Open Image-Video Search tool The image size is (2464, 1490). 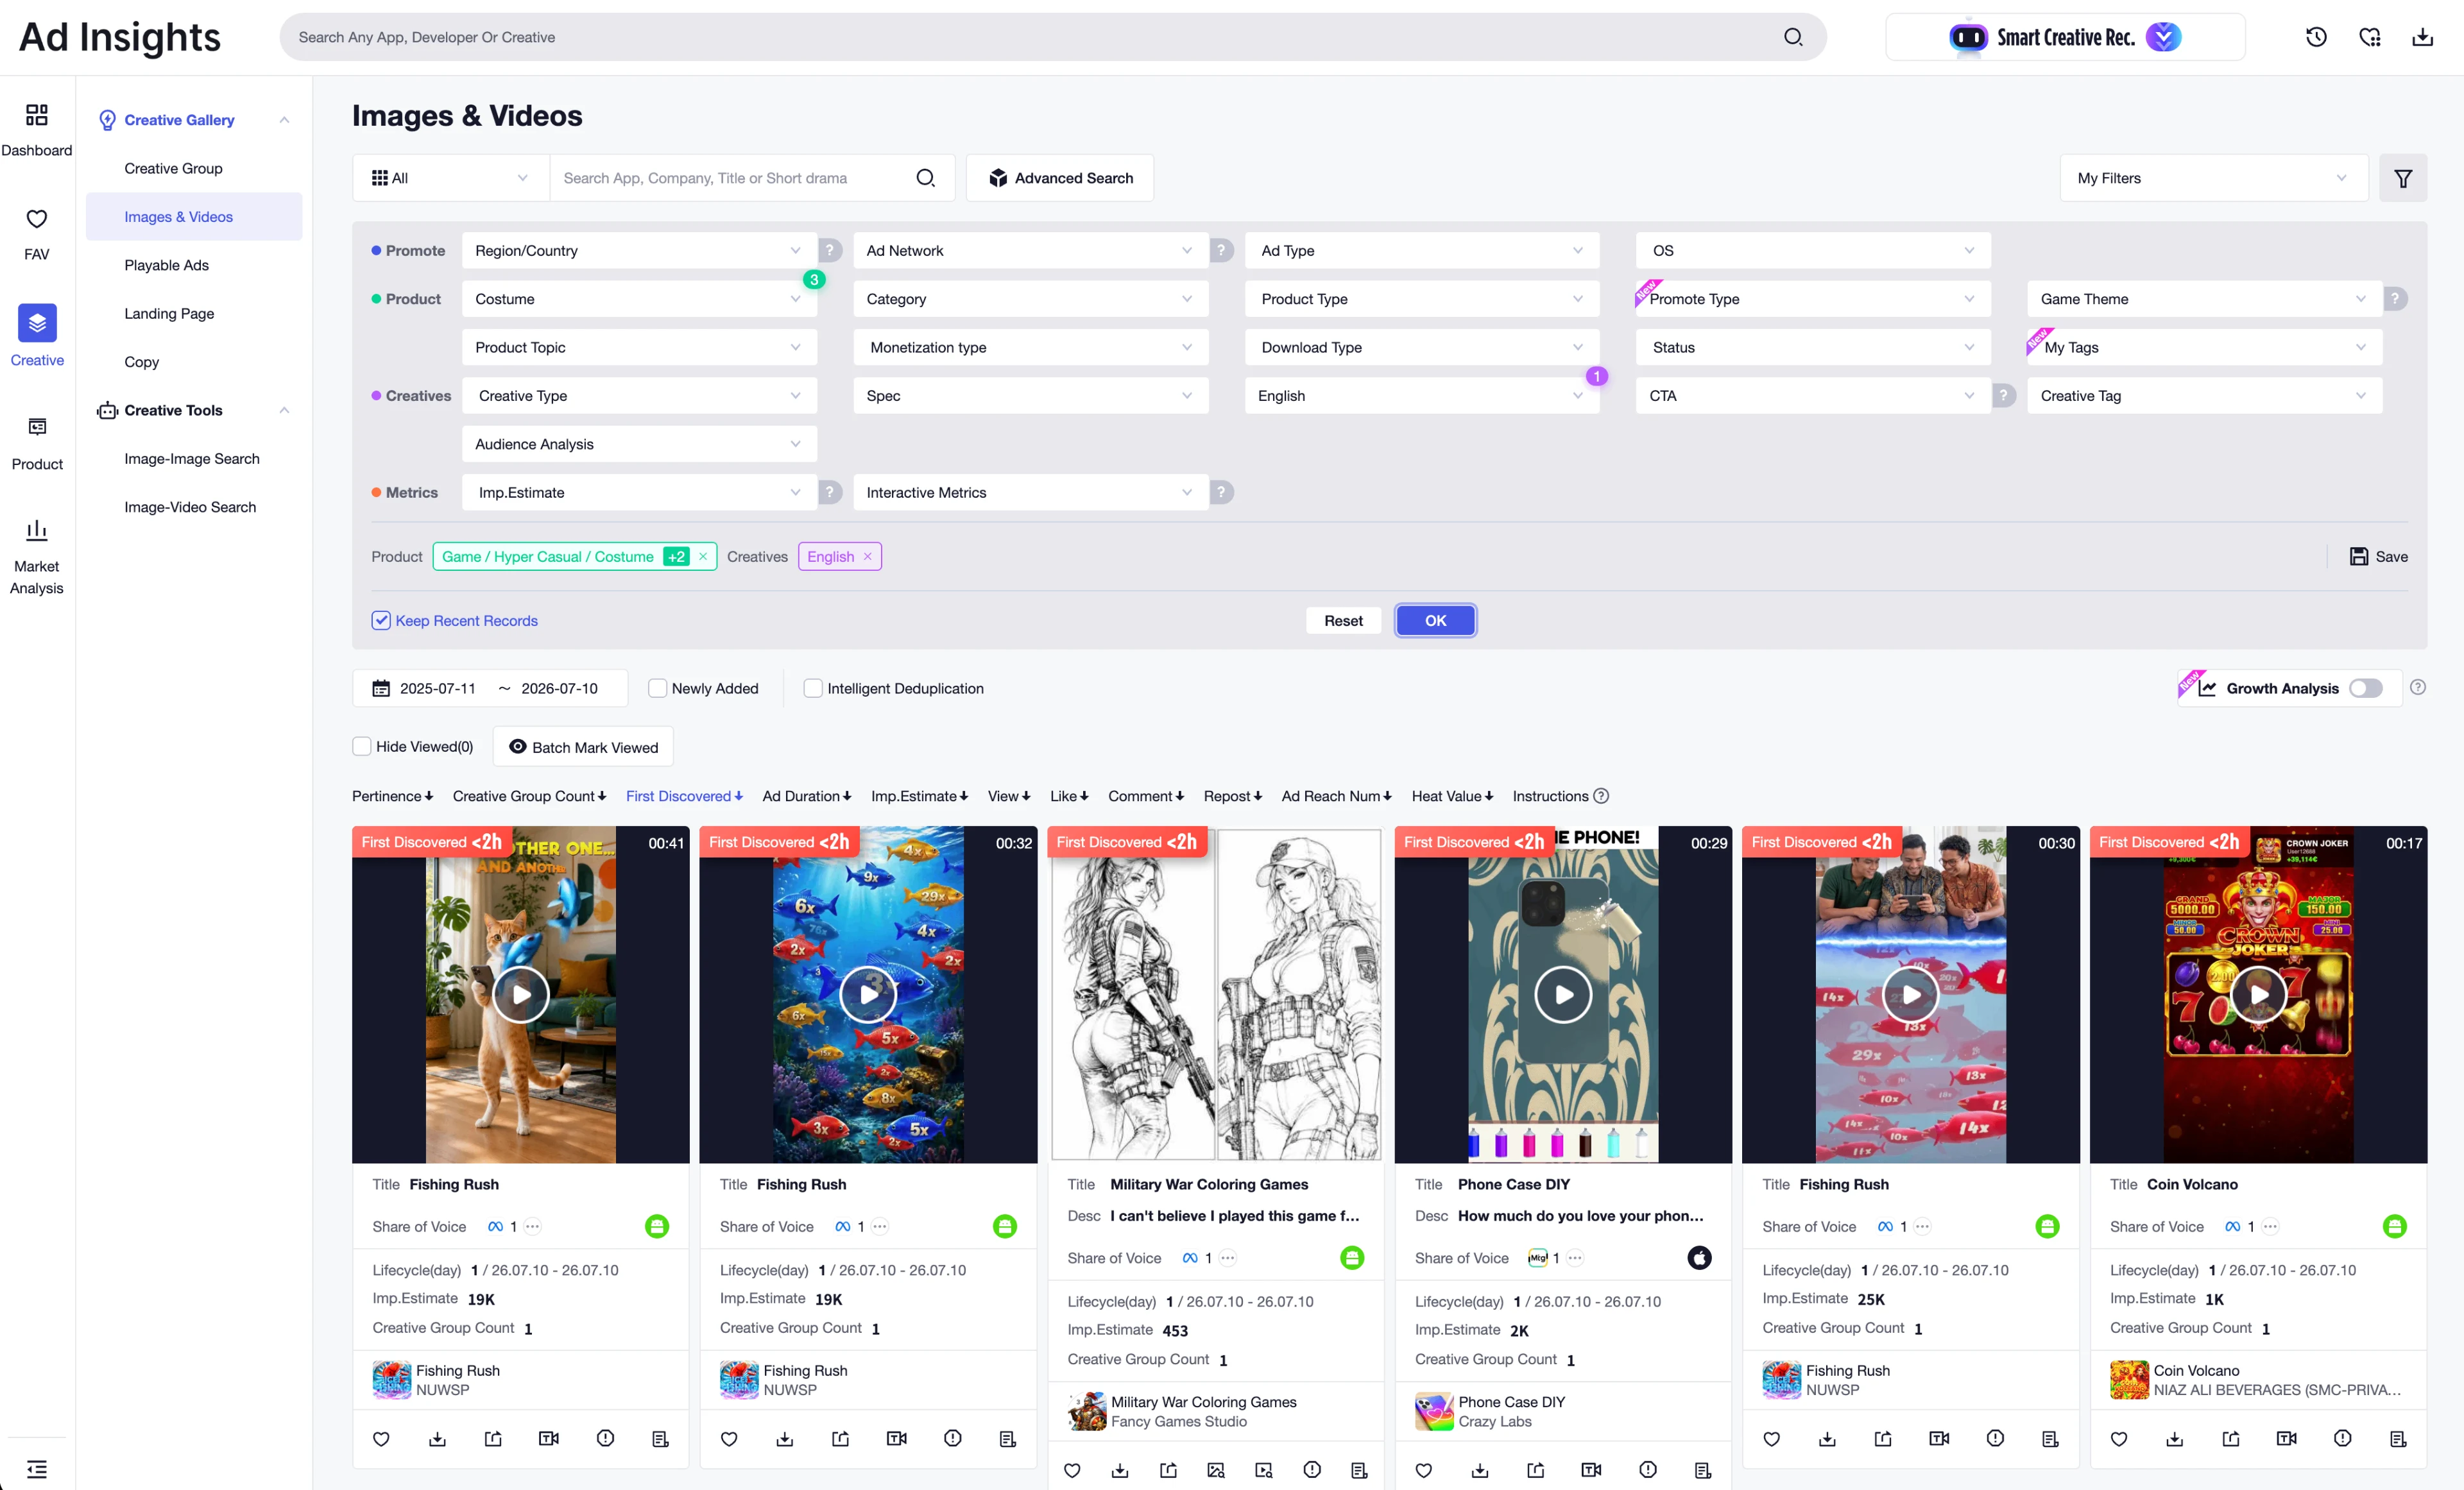point(190,507)
